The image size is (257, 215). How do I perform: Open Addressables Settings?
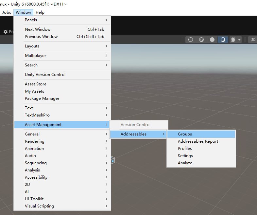(x=201, y=156)
